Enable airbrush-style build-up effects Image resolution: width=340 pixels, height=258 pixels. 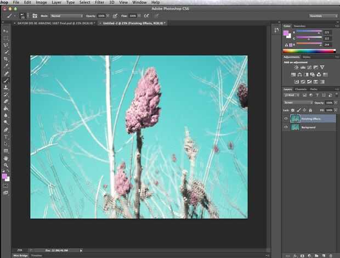point(147,16)
